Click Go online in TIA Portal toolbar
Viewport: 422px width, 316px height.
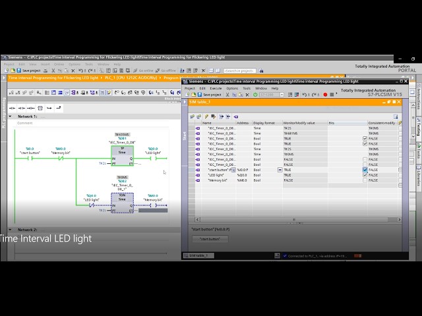pos(143,70)
